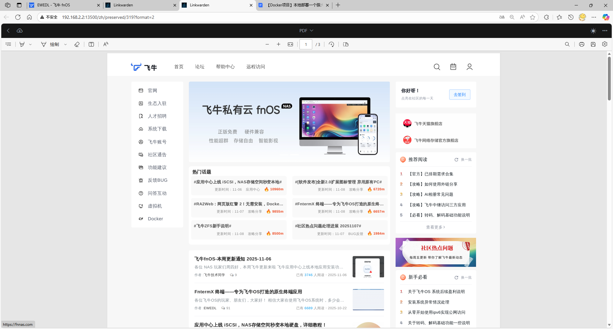The width and height of the screenshot is (613, 329).
Task: Open the user profile icon
Action: tap(469, 67)
